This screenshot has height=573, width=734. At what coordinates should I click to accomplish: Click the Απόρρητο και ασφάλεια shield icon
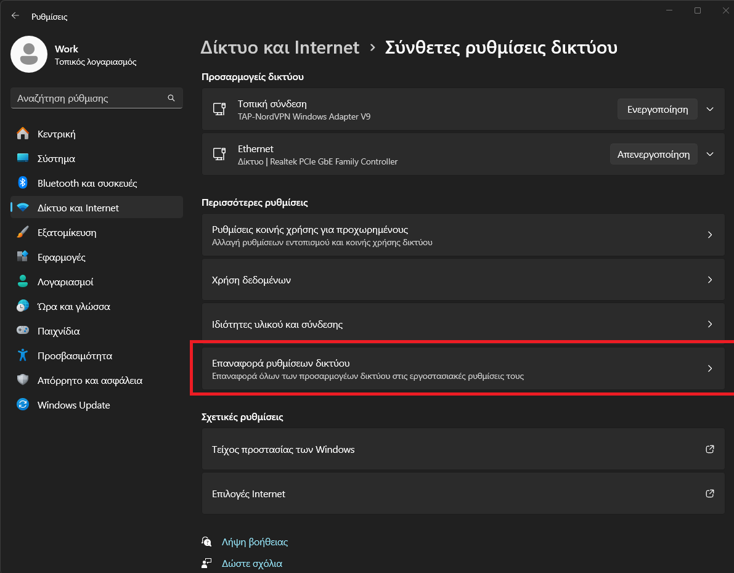(x=23, y=380)
